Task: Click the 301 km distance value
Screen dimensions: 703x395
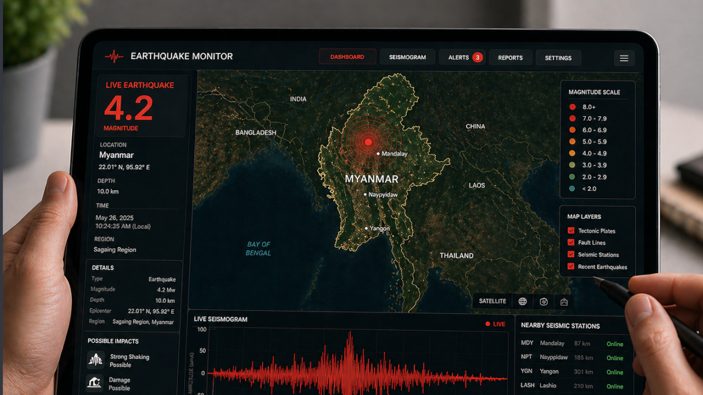Action: pos(582,371)
